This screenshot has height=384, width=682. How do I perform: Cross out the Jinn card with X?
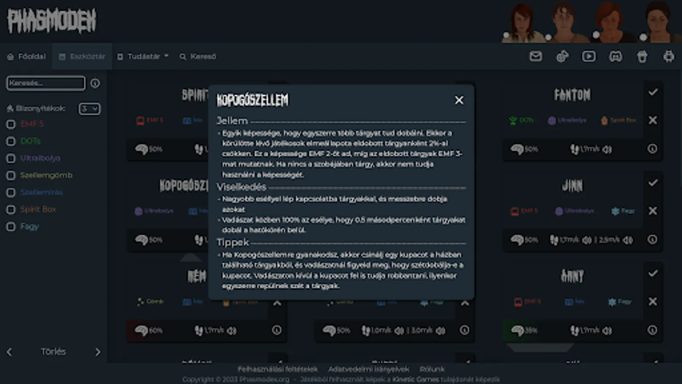[x=653, y=211]
